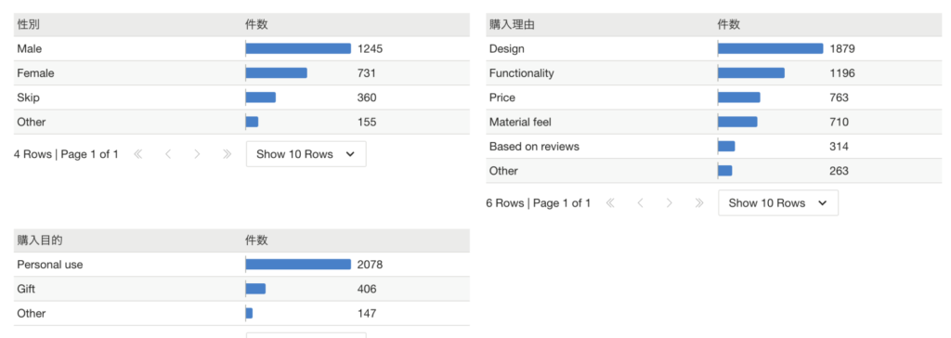The height and width of the screenshot is (338, 951).
Task: Open Show 10 Rows dropdown under 購入理由 table
Action: [778, 202]
